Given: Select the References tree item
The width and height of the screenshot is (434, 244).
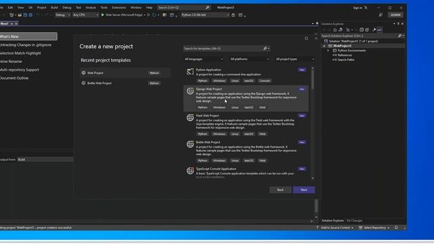Looking at the screenshot, I should pos(344,55).
